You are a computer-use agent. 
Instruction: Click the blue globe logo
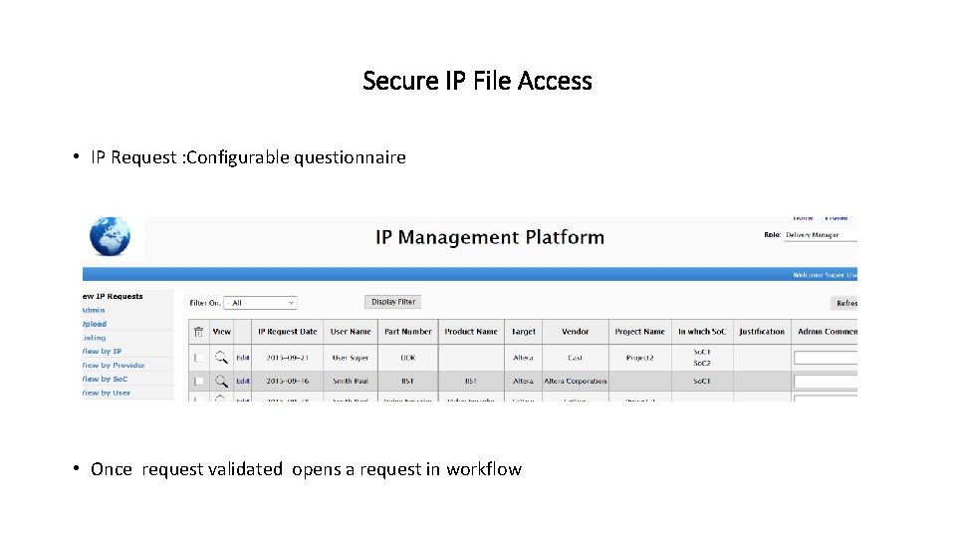pos(110,236)
